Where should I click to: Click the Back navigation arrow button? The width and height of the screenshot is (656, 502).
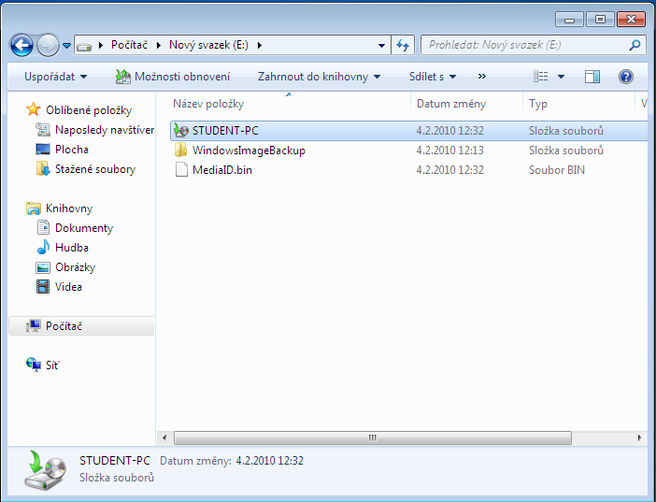coord(22,45)
